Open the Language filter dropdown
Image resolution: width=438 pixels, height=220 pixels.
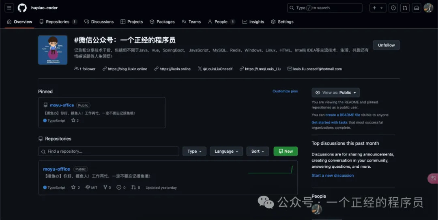point(226,151)
